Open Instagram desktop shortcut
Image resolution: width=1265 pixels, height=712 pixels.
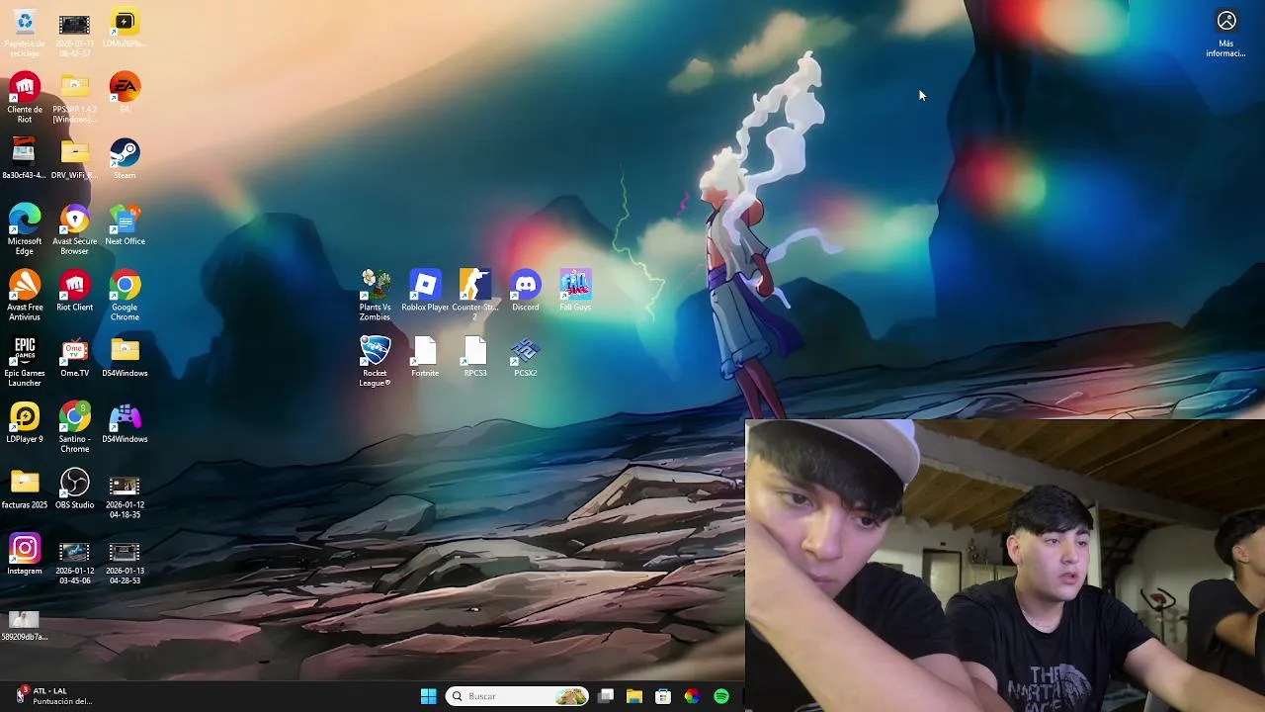[25, 555]
